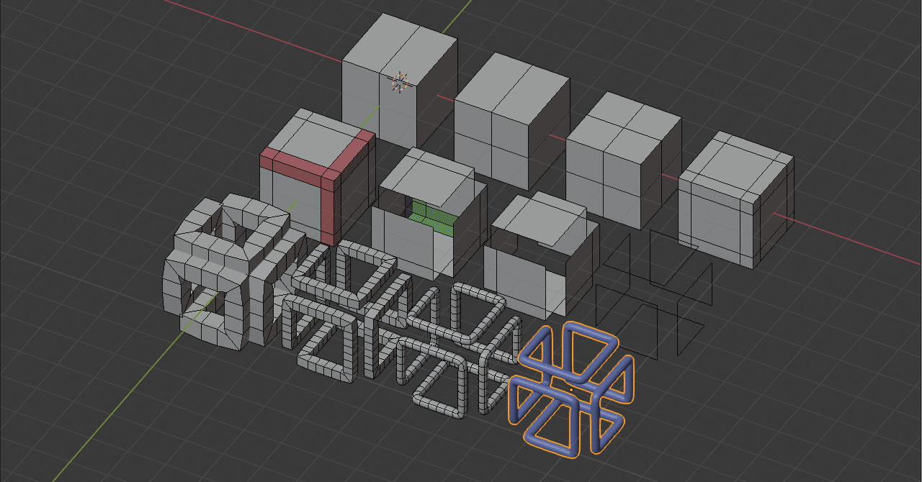Screen dimensions: 922x482
Task: Select the cube whose top has four quadrants
Action: click(x=624, y=160)
